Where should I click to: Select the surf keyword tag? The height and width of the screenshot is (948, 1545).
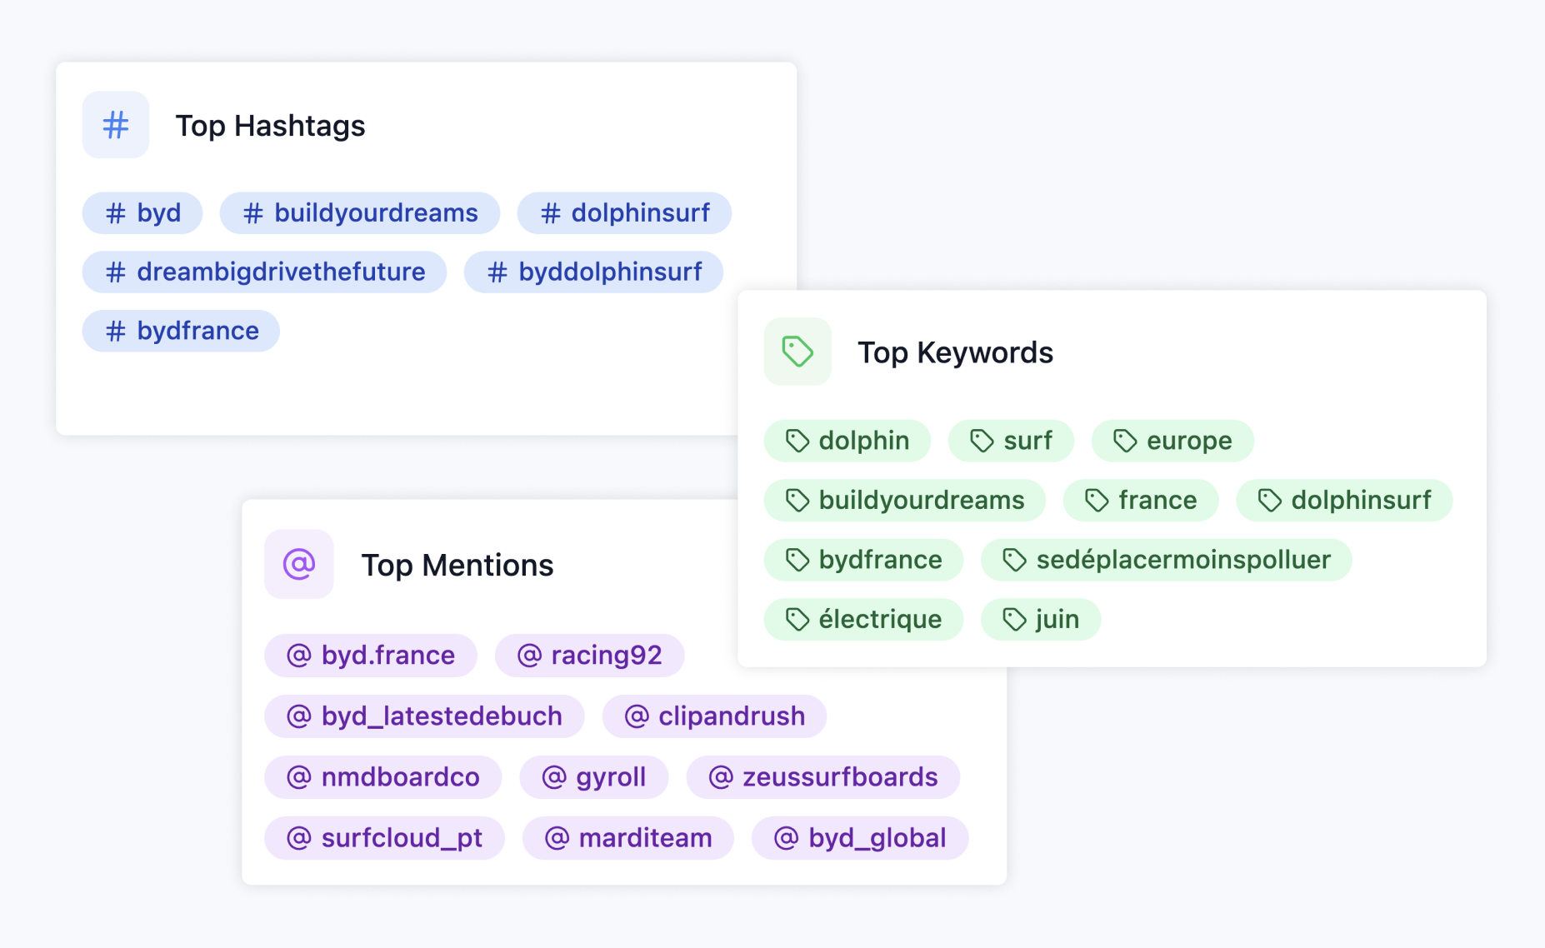(x=1011, y=441)
